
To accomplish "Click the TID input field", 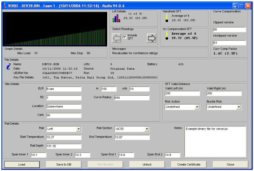I will click(64, 98).
